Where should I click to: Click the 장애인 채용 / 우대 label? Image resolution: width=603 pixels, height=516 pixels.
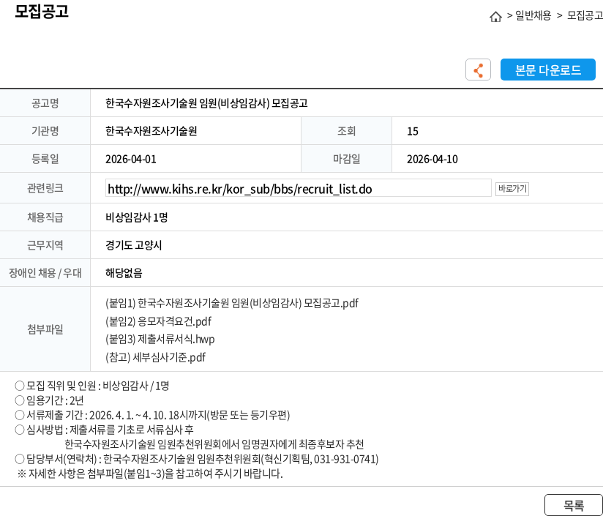point(45,273)
